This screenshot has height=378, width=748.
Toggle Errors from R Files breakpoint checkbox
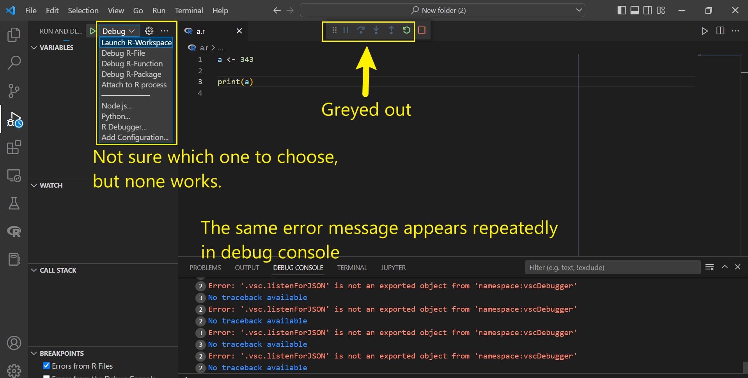tap(46, 366)
